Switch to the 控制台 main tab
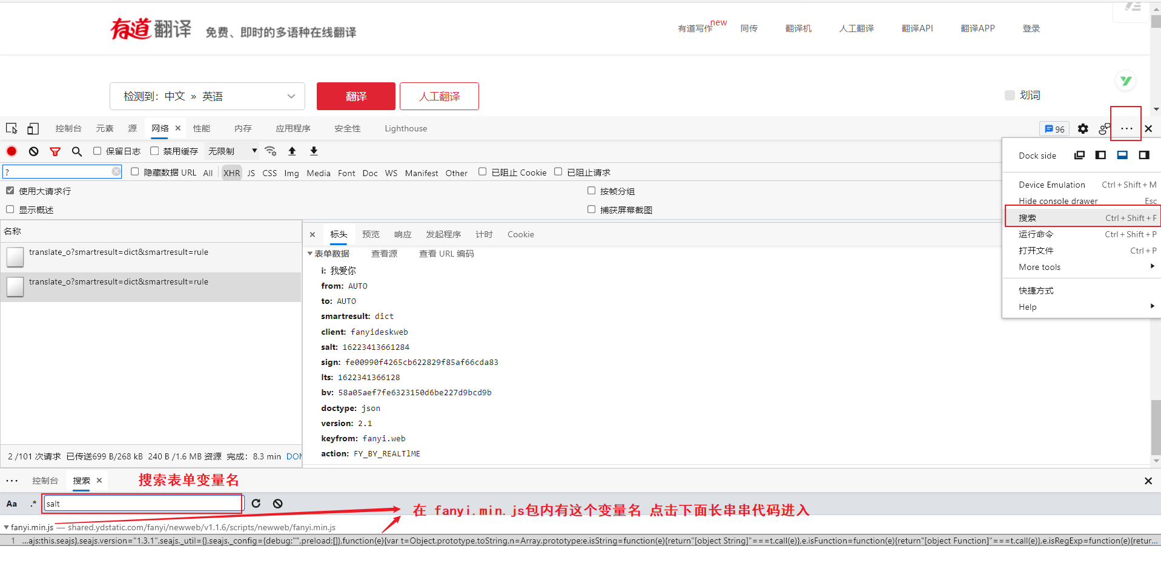The image size is (1161, 575). (x=68, y=128)
